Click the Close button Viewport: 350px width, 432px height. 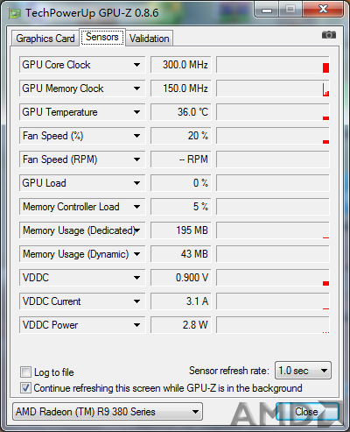[306, 412]
